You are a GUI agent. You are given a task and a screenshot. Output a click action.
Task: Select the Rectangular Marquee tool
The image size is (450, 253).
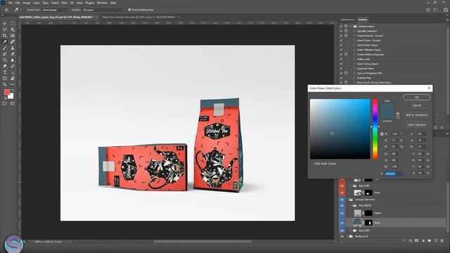click(13, 23)
